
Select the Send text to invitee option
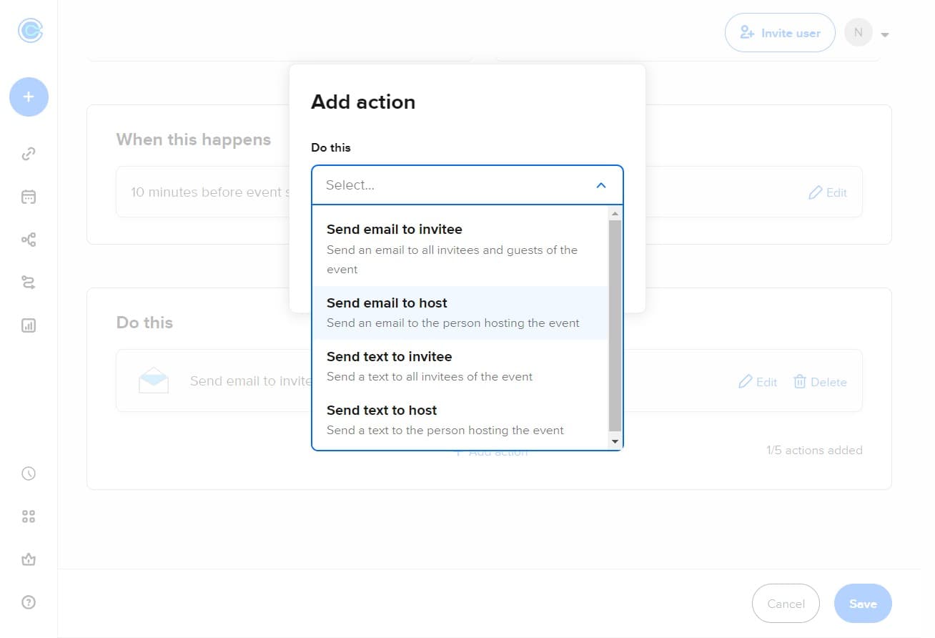point(390,356)
